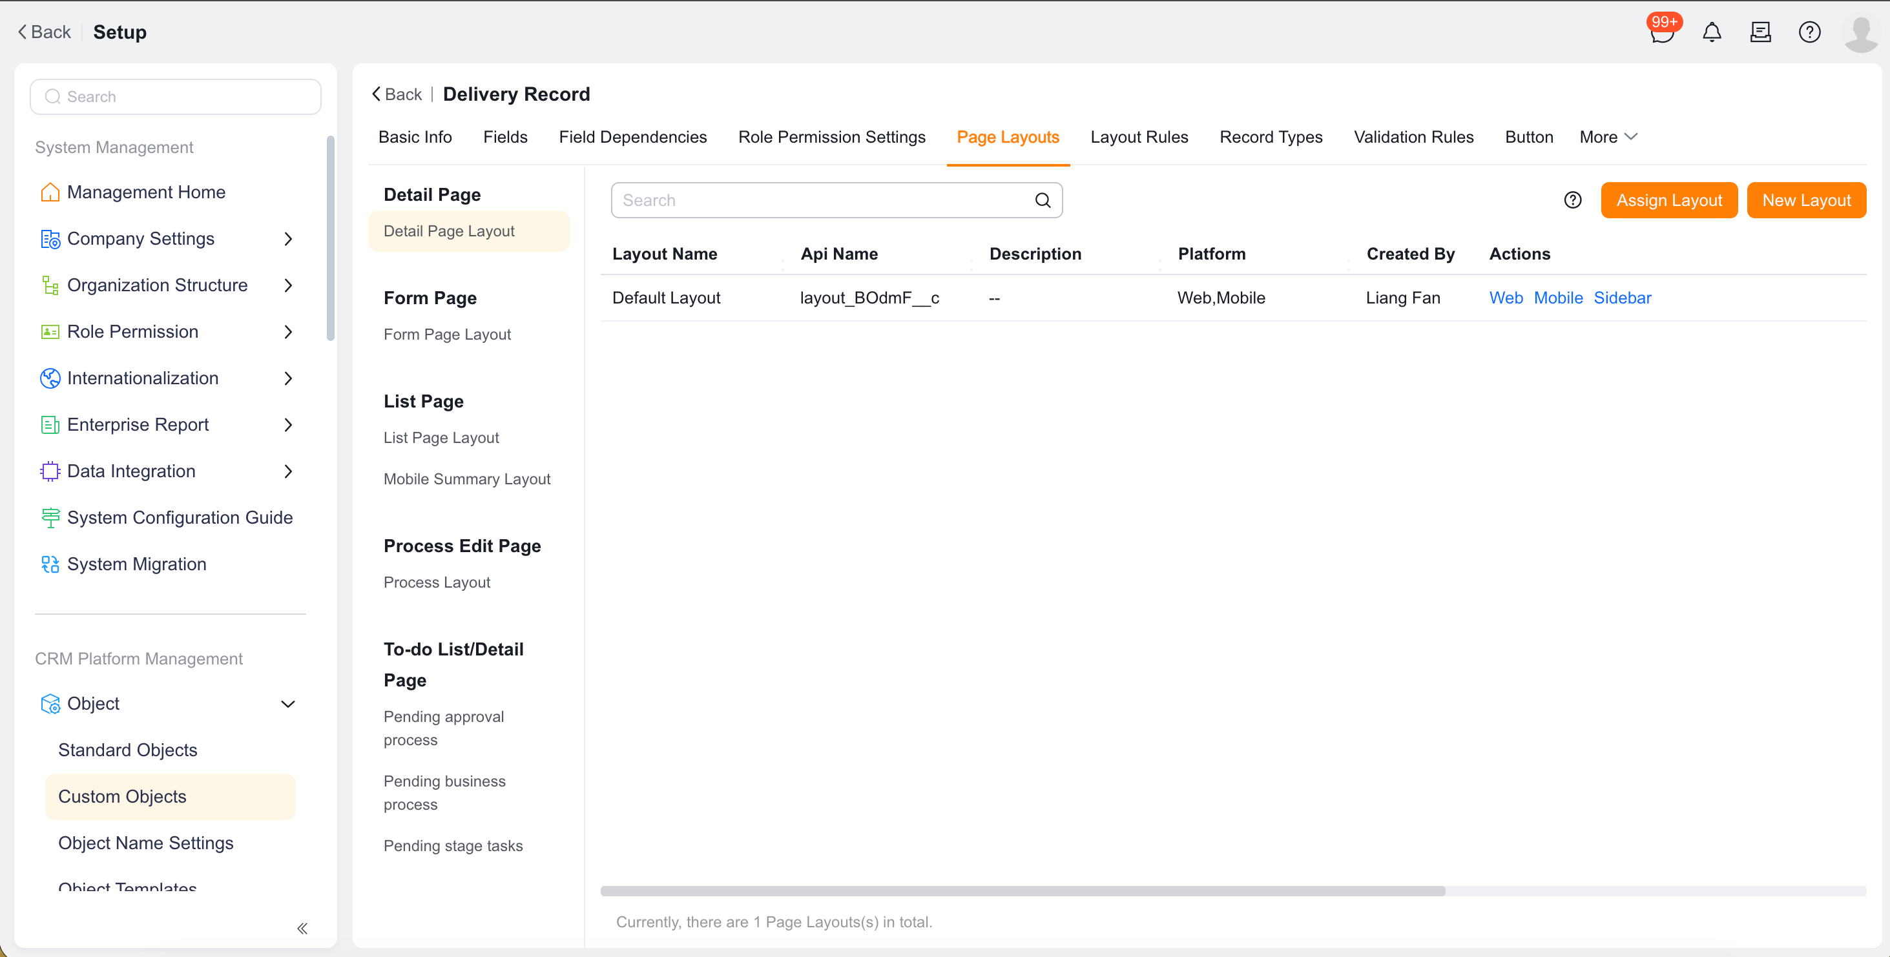Click the Enterprise Report document icon
The width and height of the screenshot is (1890, 957).
[50, 425]
